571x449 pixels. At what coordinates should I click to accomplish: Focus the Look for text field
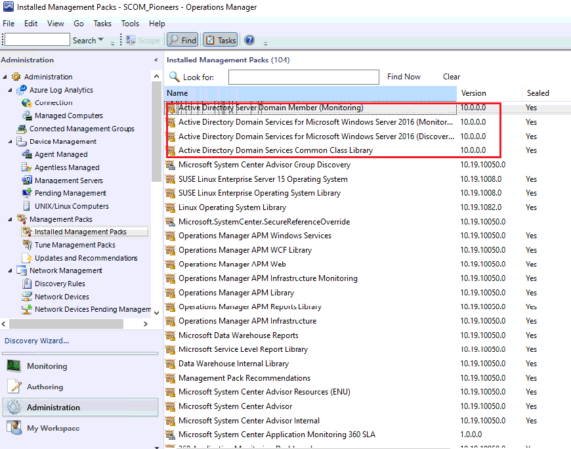tap(304, 77)
